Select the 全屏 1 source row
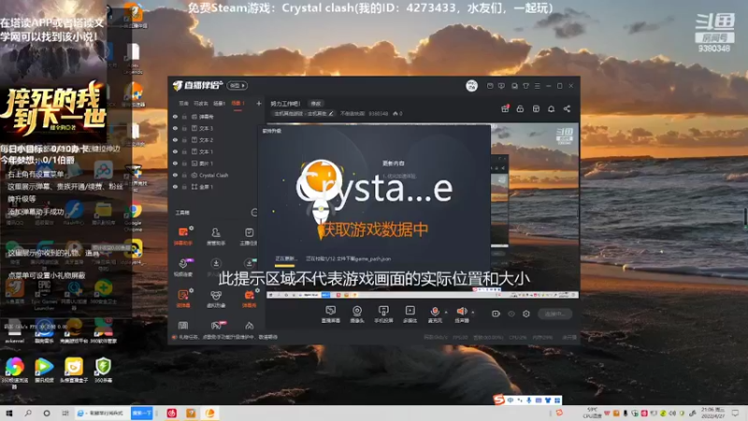This screenshot has width=748, height=421. pos(215,186)
